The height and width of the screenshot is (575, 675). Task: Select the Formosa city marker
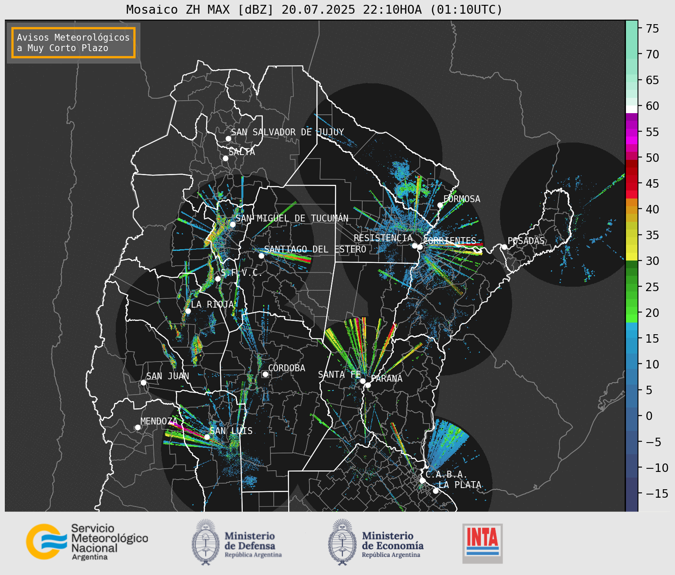(440, 205)
